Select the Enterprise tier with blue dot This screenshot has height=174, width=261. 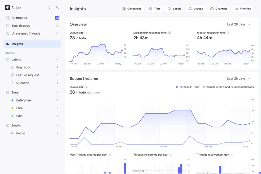pyautogui.click(x=23, y=100)
